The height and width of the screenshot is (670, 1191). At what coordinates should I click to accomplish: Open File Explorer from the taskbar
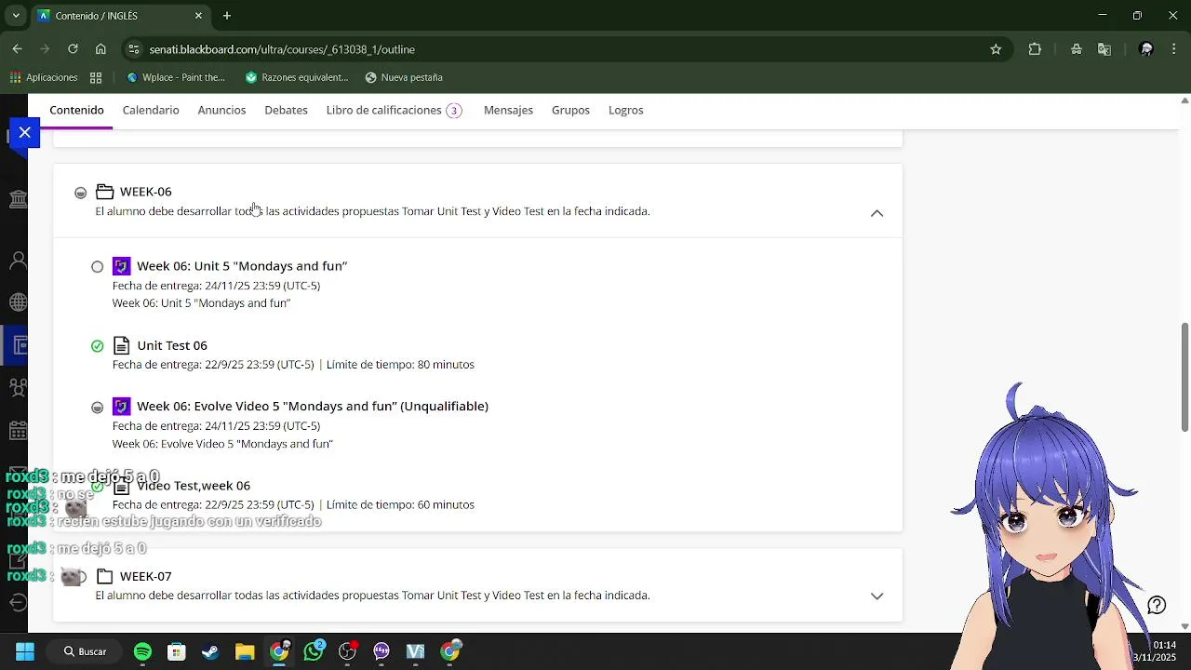pos(245,651)
